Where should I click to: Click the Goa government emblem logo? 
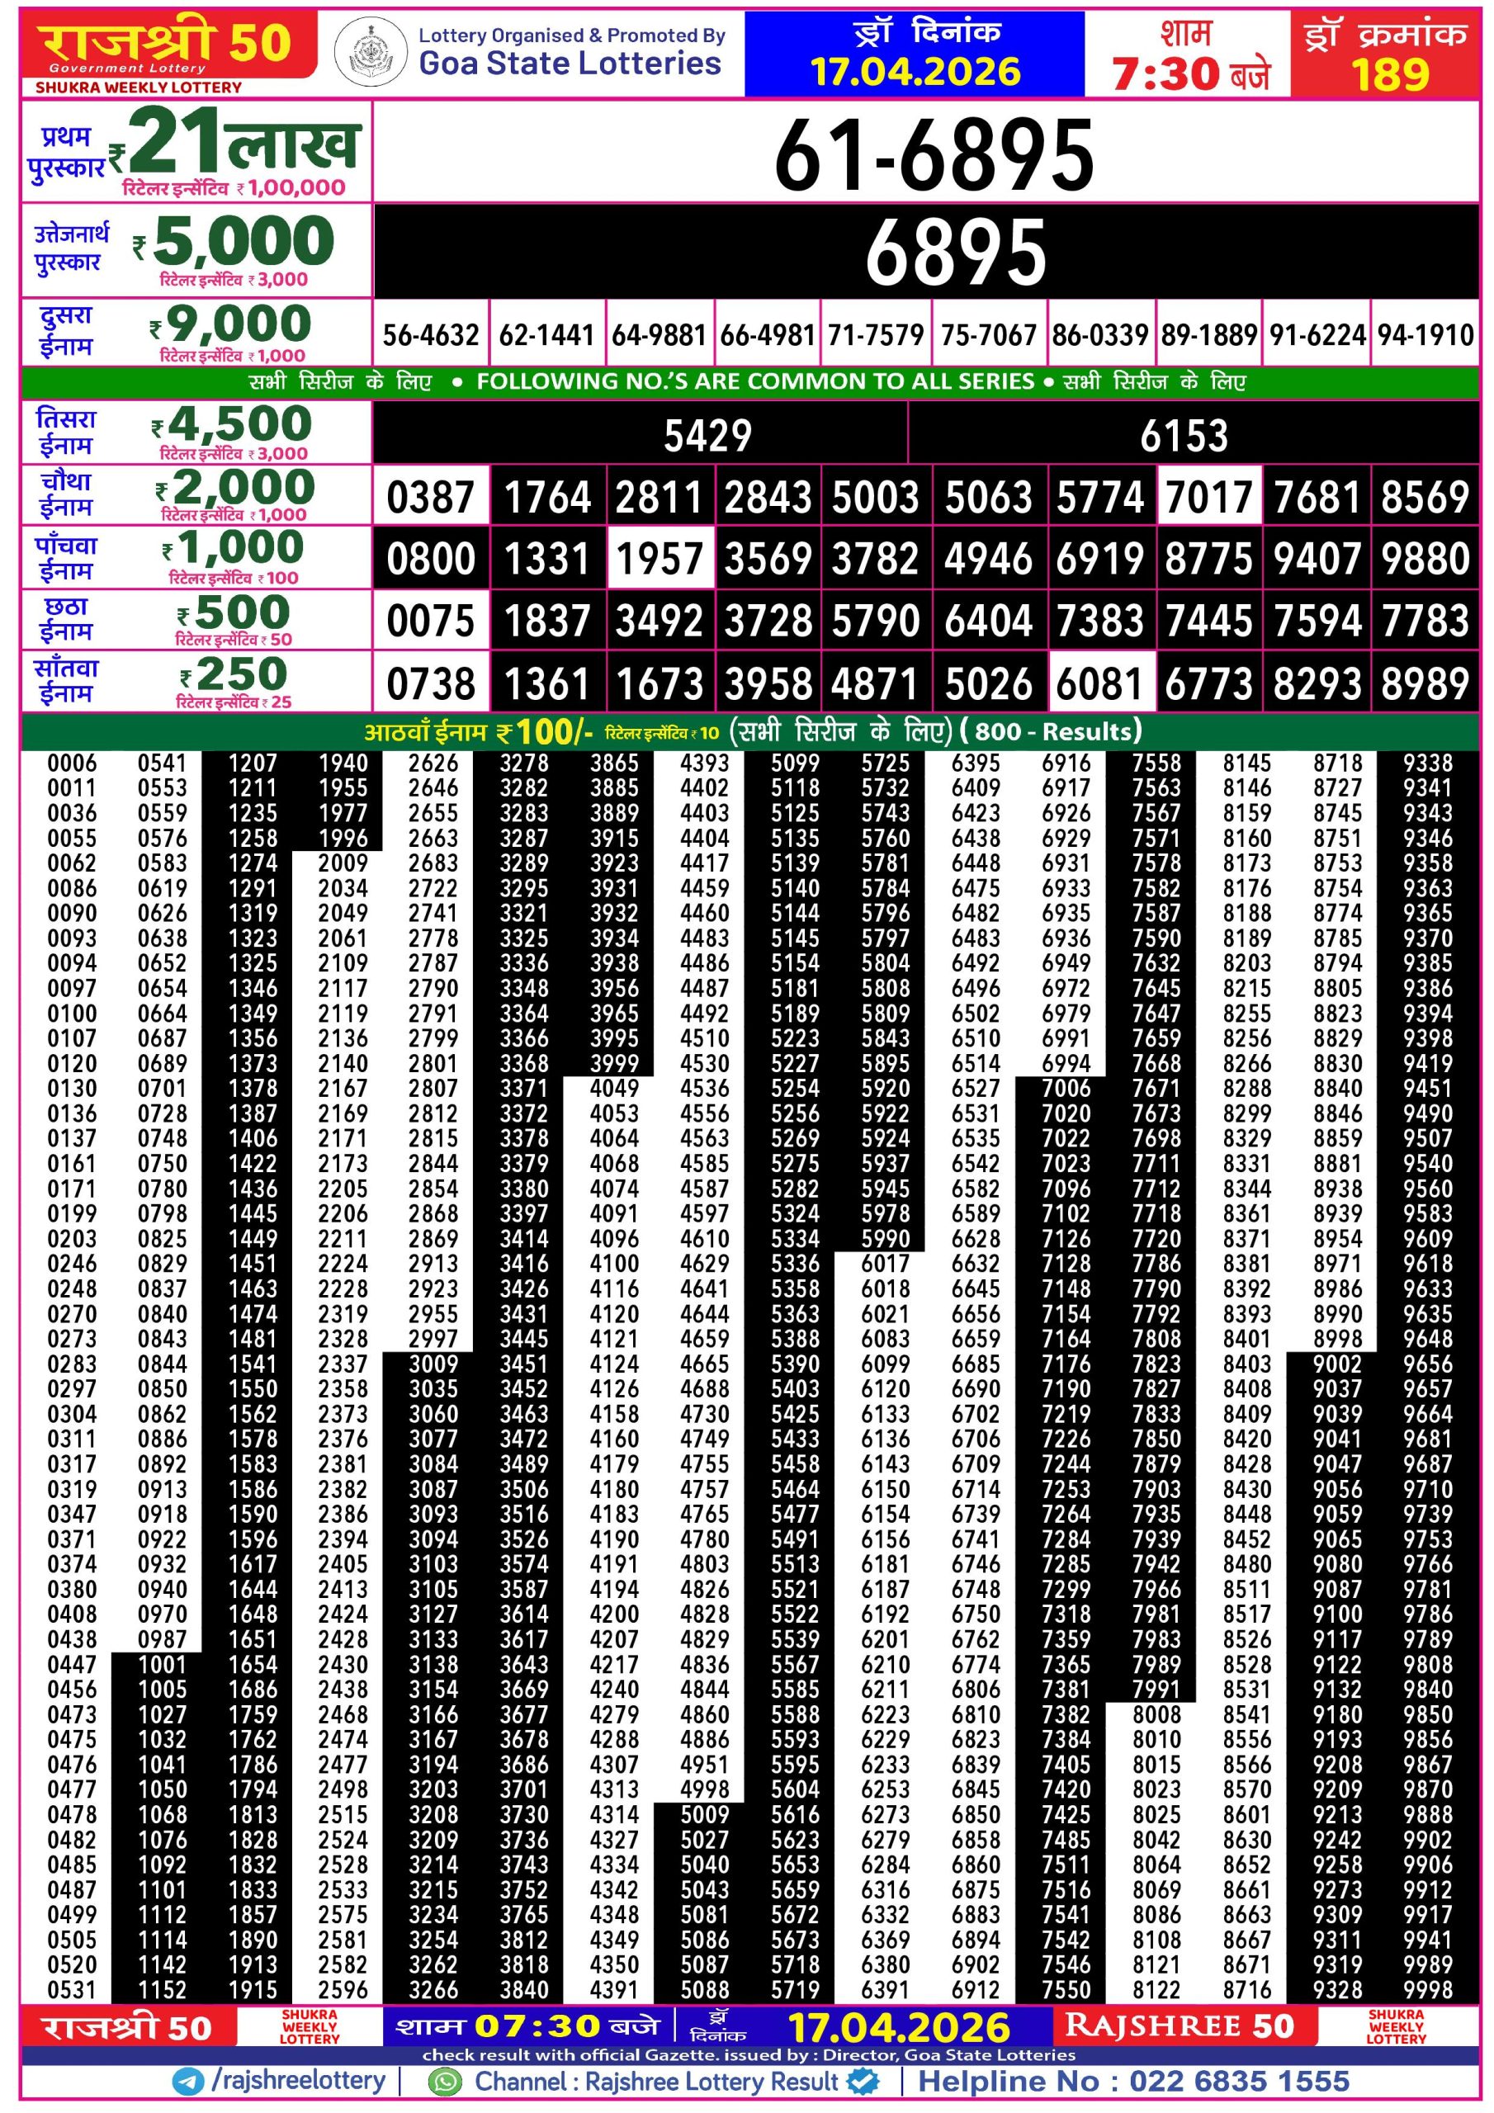pyautogui.click(x=370, y=53)
